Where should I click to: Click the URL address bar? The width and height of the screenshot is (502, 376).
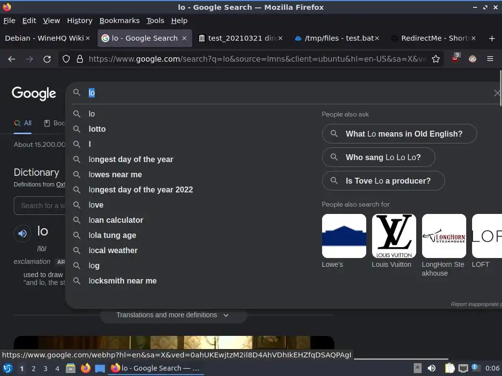257,59
